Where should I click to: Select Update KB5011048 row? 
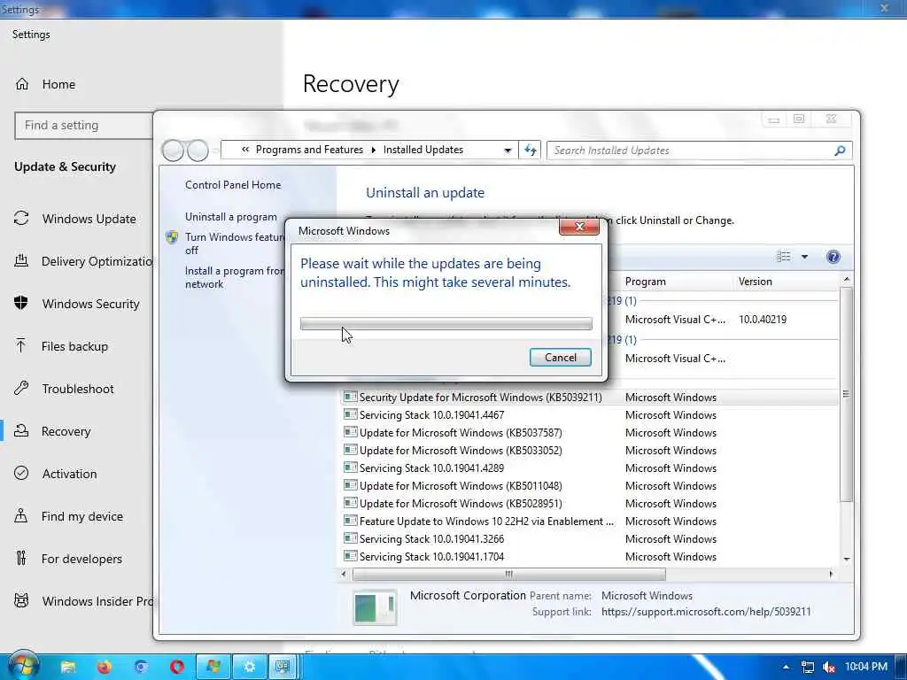click(590, 486)
